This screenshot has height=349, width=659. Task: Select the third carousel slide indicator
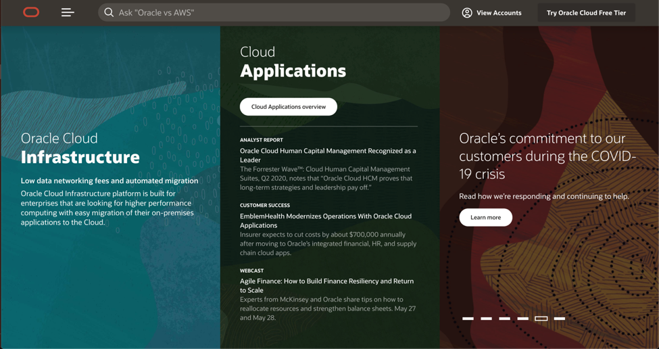click(x=504, y=319)
